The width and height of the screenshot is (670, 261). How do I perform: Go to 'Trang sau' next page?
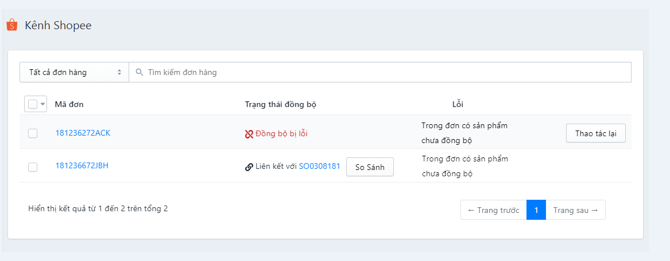click(x=576, y=210)
